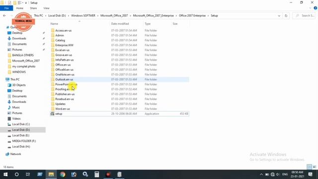Select the Outlook.en-us folder icon
This screenshot has height=179, width=318.
tap(53, 80)
